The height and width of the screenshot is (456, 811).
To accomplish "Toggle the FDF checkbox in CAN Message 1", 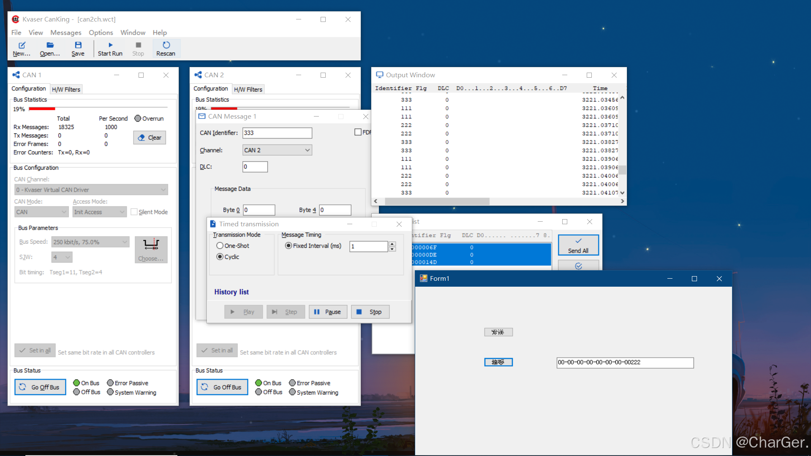I will pos(358,132).
